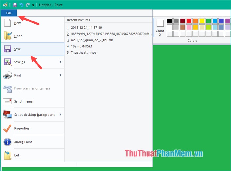
Task: Pick the lime color swatch
Action: coord(209,27)
